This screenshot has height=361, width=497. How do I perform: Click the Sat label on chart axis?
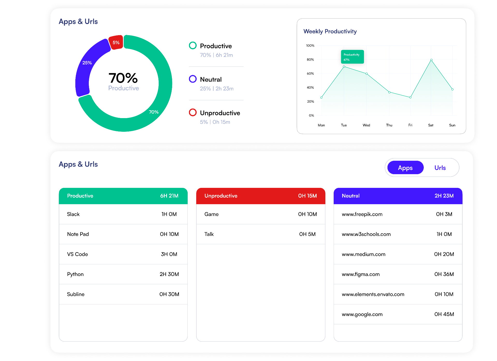click(431, 125)
